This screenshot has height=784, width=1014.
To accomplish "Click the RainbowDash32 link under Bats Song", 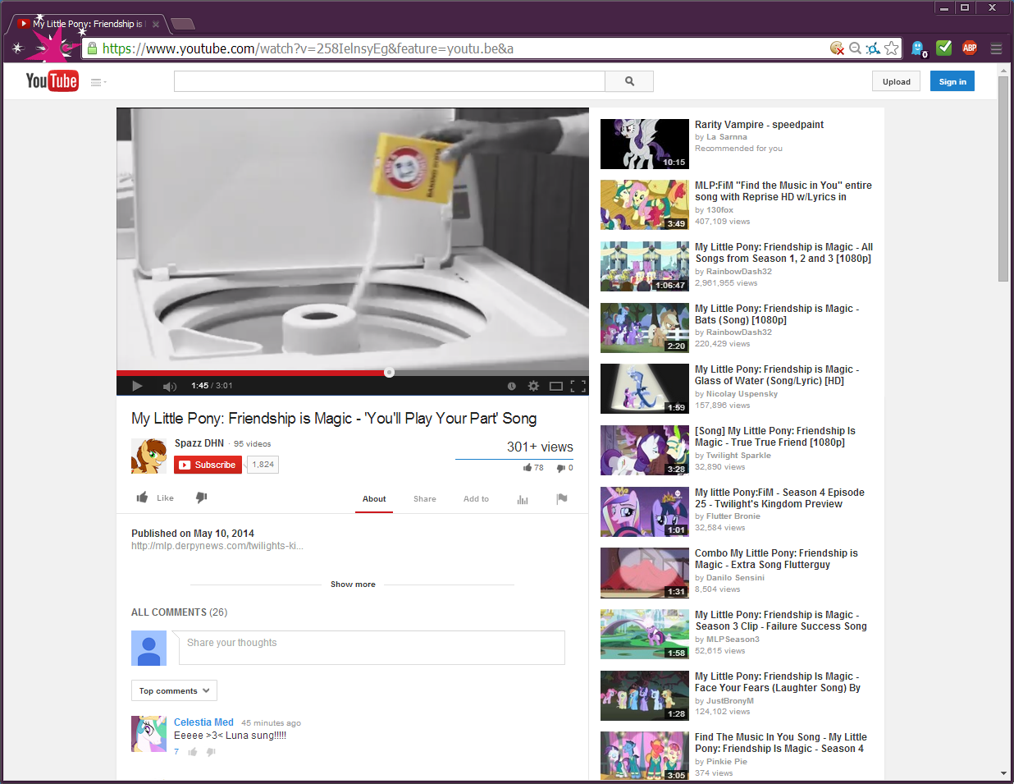I will click(739, 332).
